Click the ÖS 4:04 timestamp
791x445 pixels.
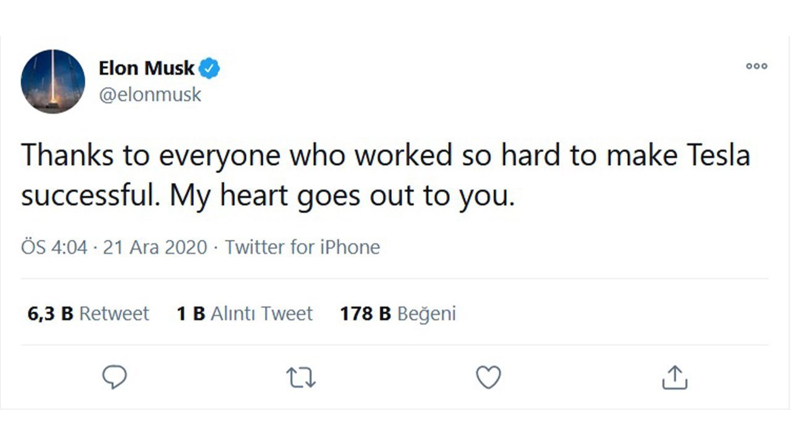(x=54, y=247)
